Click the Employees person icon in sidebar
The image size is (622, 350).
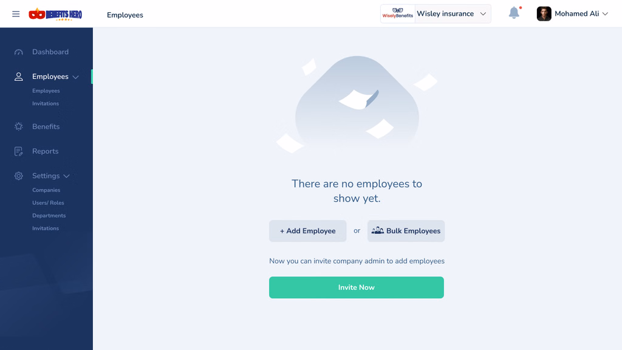pyautogui.click(x=19, y=77)
